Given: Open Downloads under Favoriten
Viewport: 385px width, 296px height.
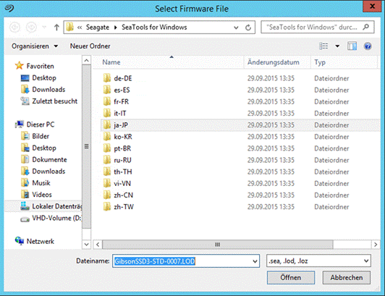Looking at the screenshot, I should pyautogui.click(x=43, y=90).
